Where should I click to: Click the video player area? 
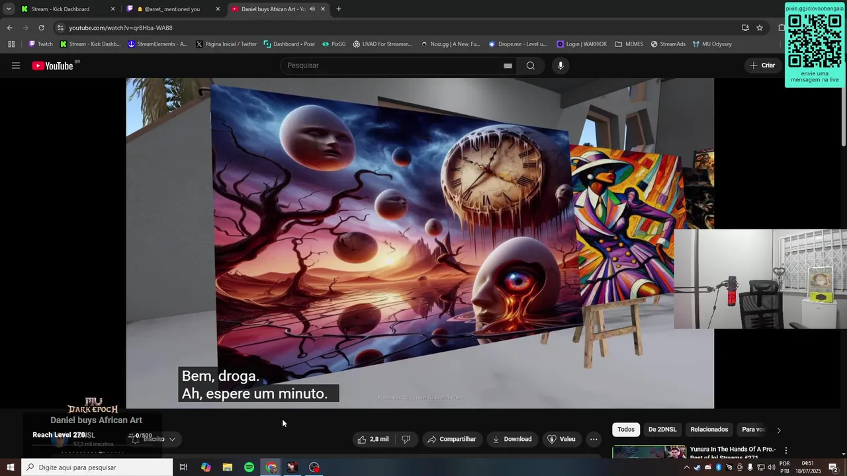(x=420, y=243)
